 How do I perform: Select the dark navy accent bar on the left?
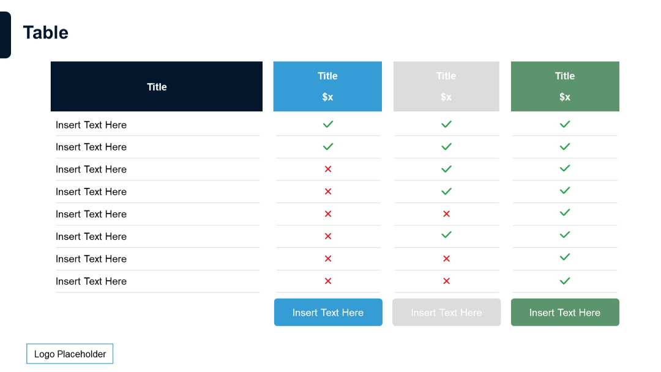pyautogui.click(x=4, y=34)
